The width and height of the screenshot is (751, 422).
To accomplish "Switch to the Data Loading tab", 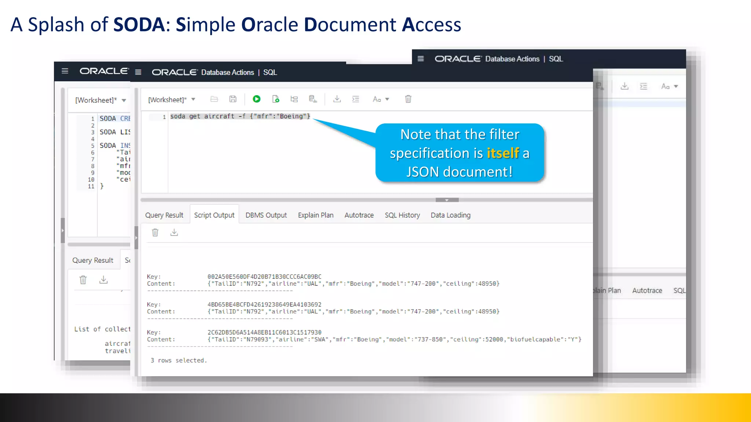I will [451, 215].
